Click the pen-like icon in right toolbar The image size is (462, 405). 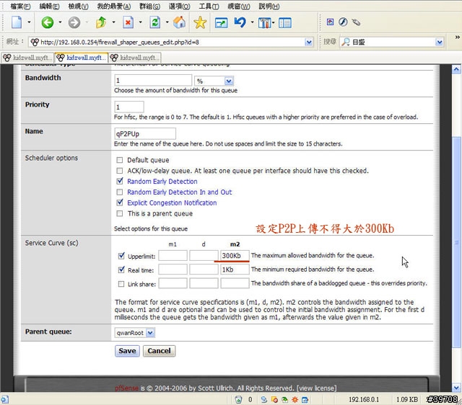point(356,22)
